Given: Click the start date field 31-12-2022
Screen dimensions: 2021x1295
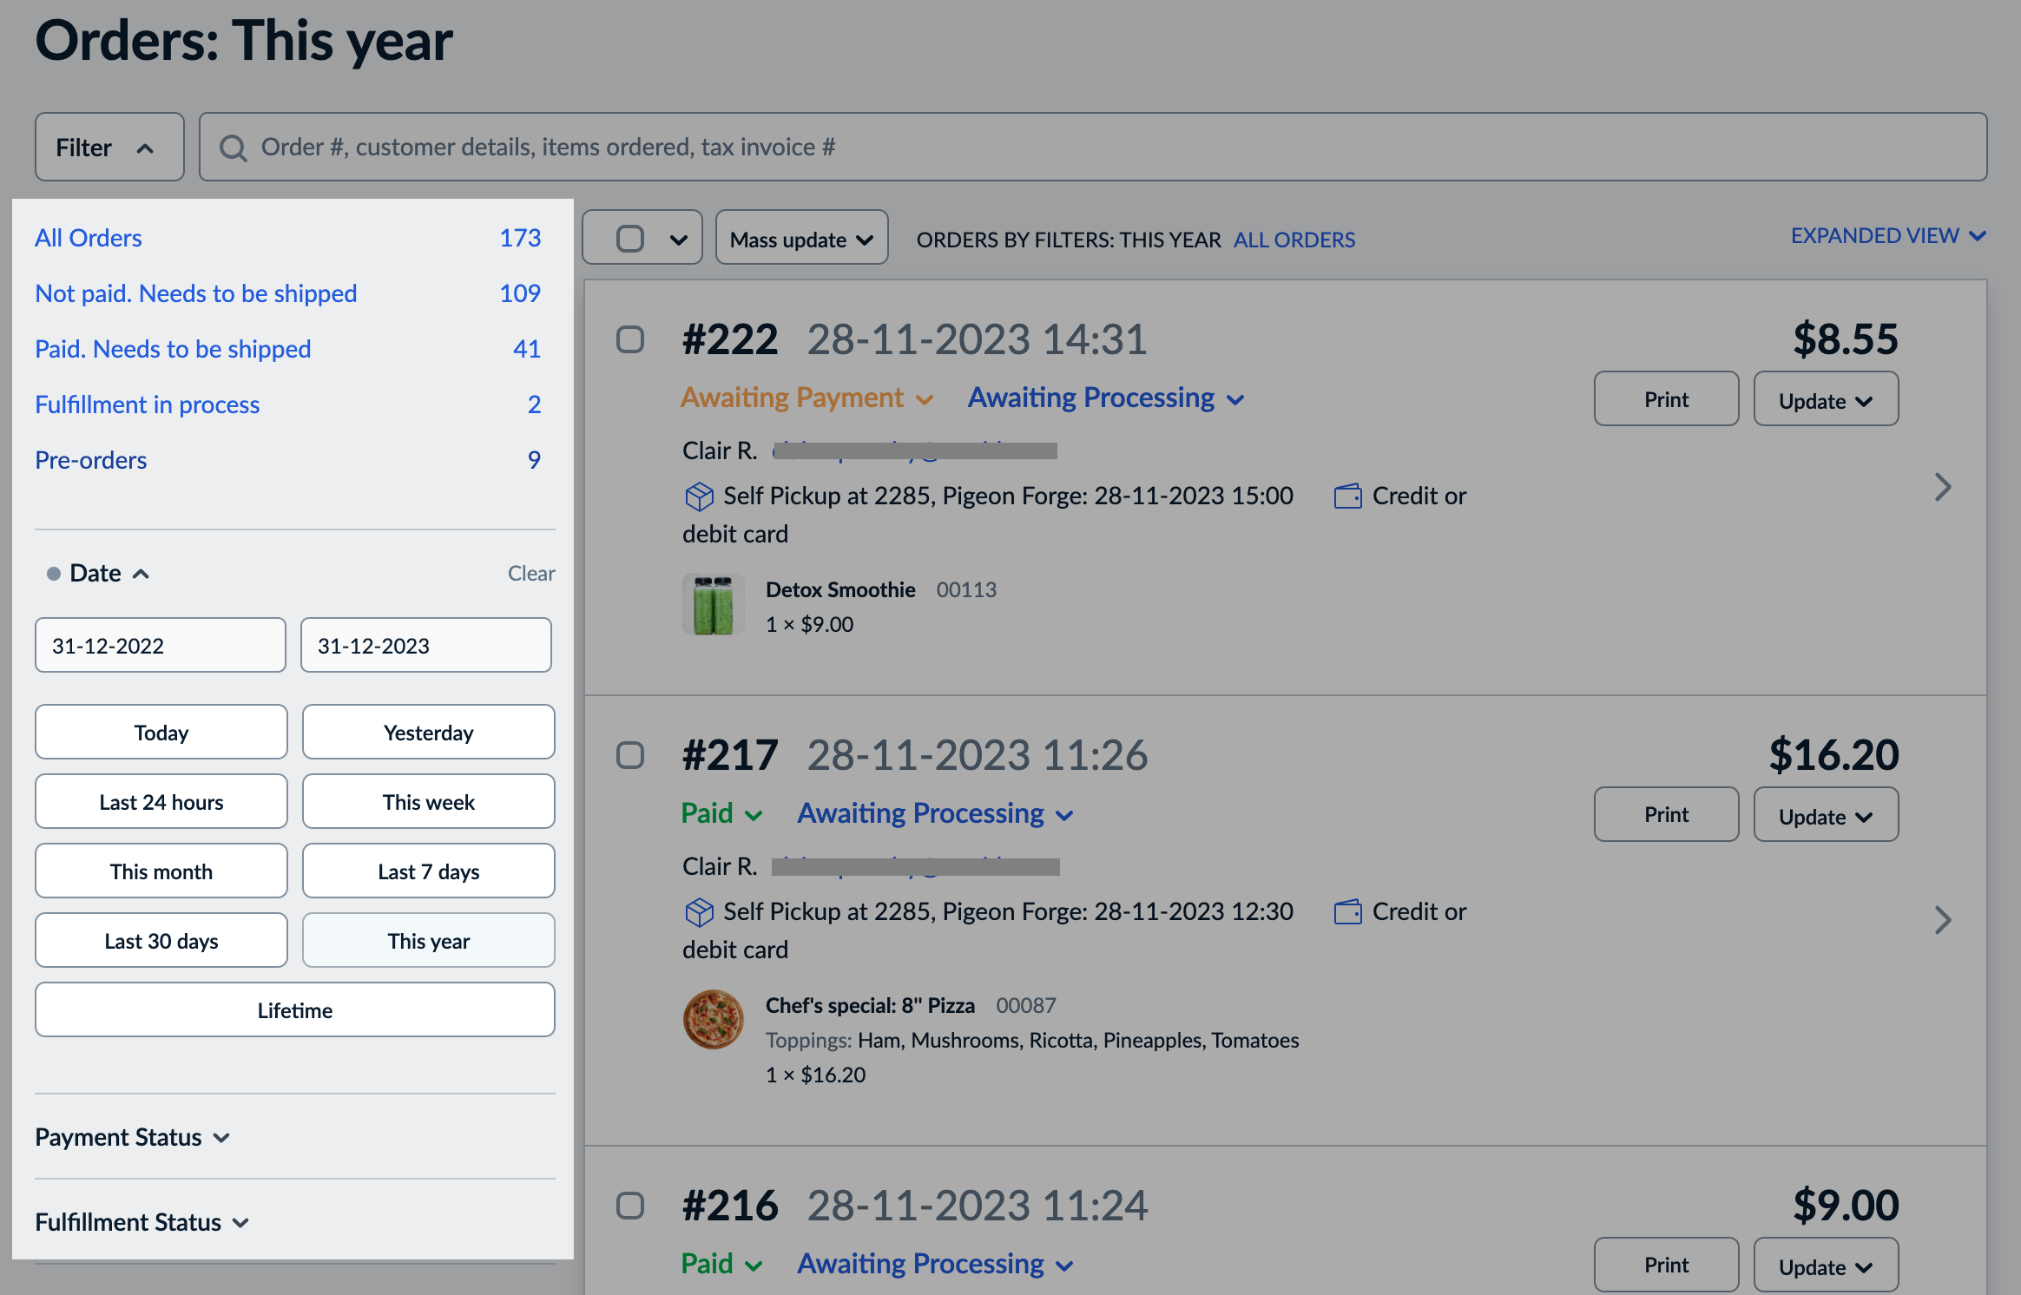Looking at the screenshot, I should pyautogui.click(x=161, y=646).
